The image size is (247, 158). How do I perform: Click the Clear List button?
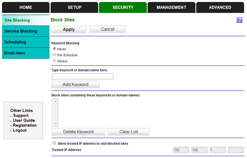128,132
